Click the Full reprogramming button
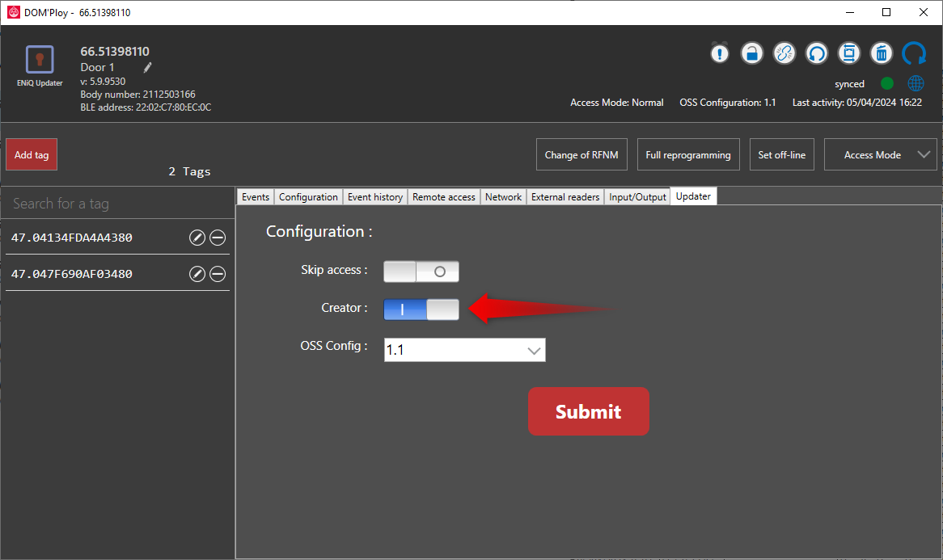This screenshot has width=943, height=560. (688, 155)
